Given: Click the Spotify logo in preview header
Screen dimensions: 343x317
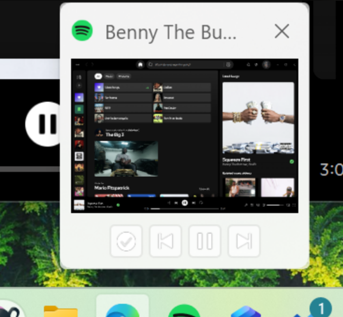Looking at the screenshot, I should [x=82, y=31].
